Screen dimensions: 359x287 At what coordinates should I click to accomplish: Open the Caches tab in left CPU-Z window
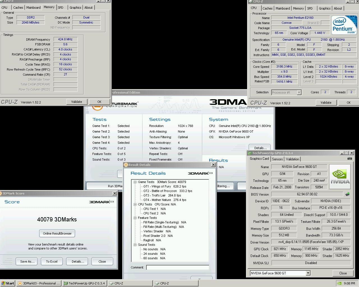(x=18, y=8)
